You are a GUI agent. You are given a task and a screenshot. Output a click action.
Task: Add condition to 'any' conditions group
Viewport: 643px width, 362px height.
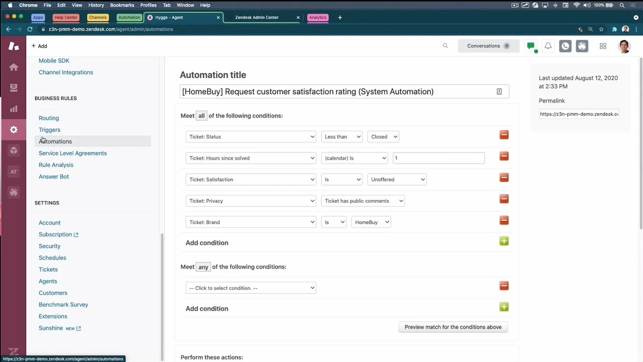(504, 307)
